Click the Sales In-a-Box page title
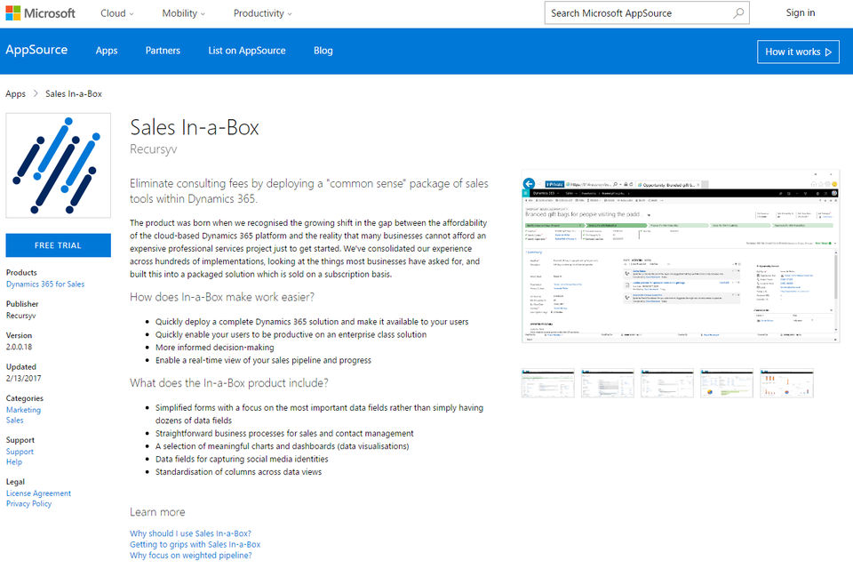This screenshot has width=853, height=569. point(195,127)
